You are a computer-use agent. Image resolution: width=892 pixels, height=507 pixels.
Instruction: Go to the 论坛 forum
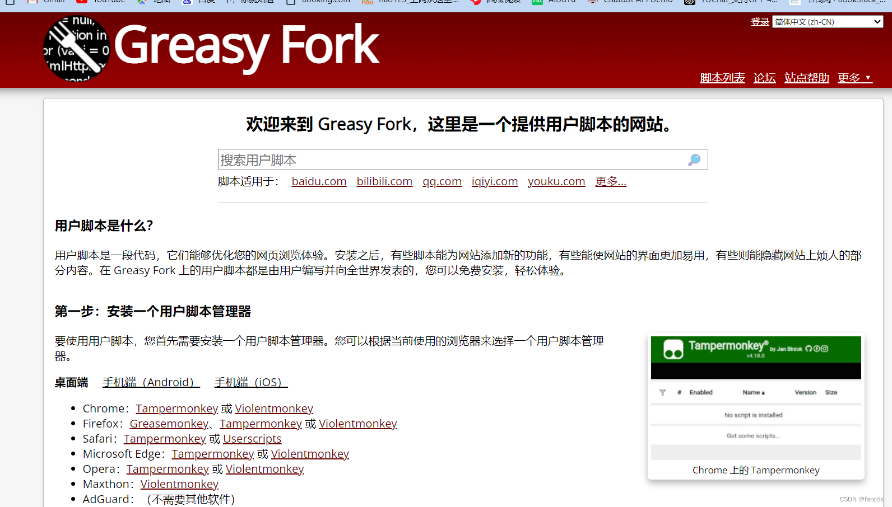click(x=764, y=78)
